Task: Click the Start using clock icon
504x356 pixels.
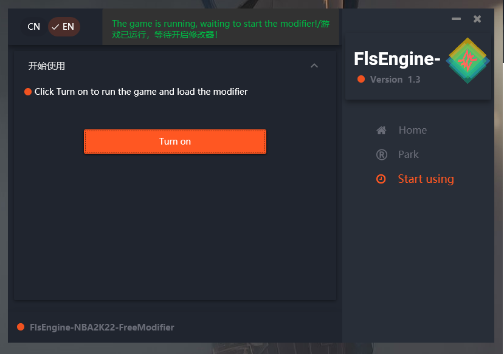Action: pos(381,179)
